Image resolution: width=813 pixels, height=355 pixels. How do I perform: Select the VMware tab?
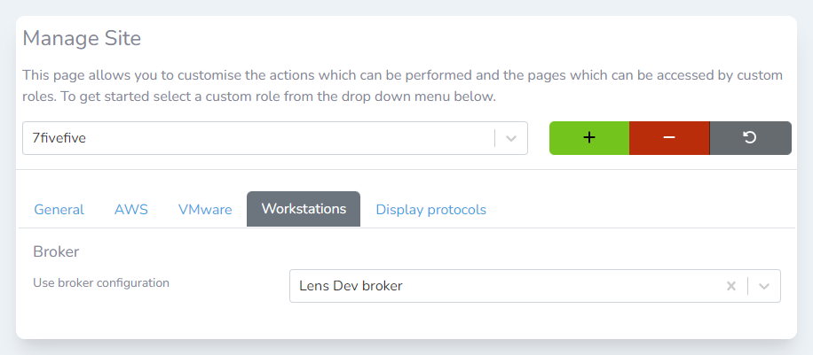point(205,210)
